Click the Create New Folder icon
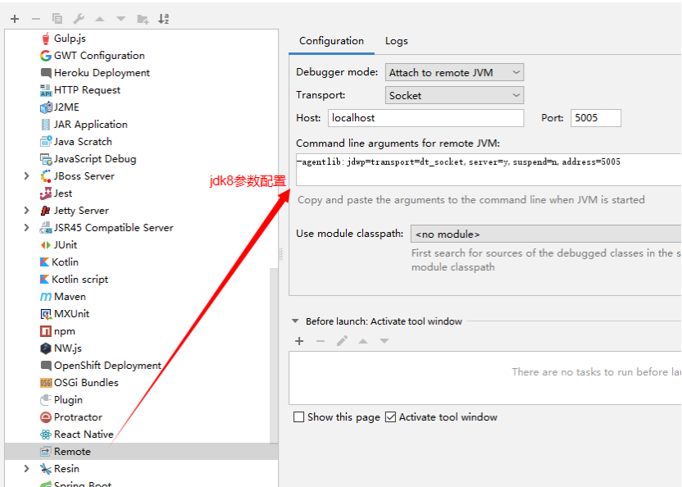Image resolution: width=682 pixels, height=487 pixels. click(143, 19)
